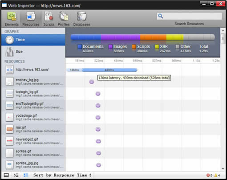Toggle the Scripts legend swatch
This screenshot has width=227, height=180.
point(134,47)
